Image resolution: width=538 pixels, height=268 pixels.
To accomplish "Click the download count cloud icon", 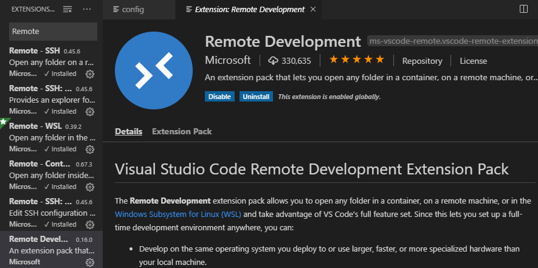I will 273,61.
